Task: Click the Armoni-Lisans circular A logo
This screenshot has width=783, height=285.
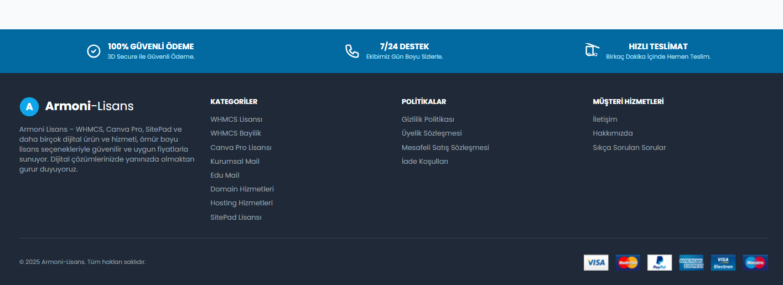Action: click(x=29, y=107)
